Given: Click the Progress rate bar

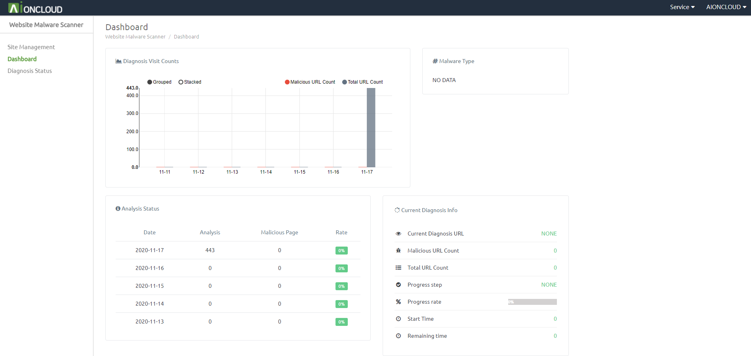Looking at the screenshot, I should (x=532, y=302).
